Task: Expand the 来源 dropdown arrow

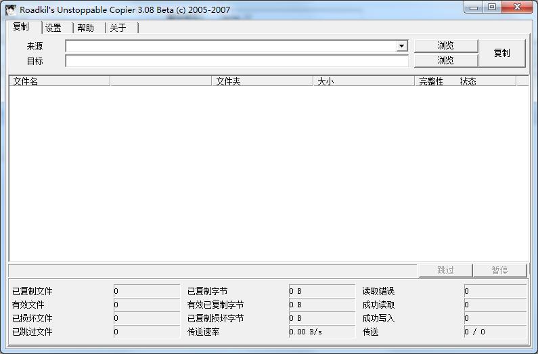Action: (402, 46)
